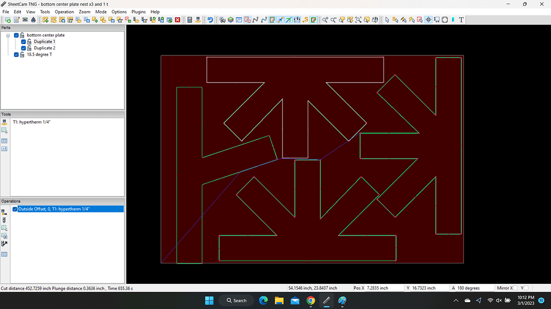
Task: Uncheck the 18.5 degree T part checkbox
Action: coord(16,54)
